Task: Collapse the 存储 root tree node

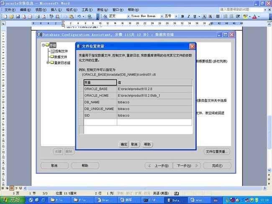Action: pyautogui.click(x=44, y=45)
